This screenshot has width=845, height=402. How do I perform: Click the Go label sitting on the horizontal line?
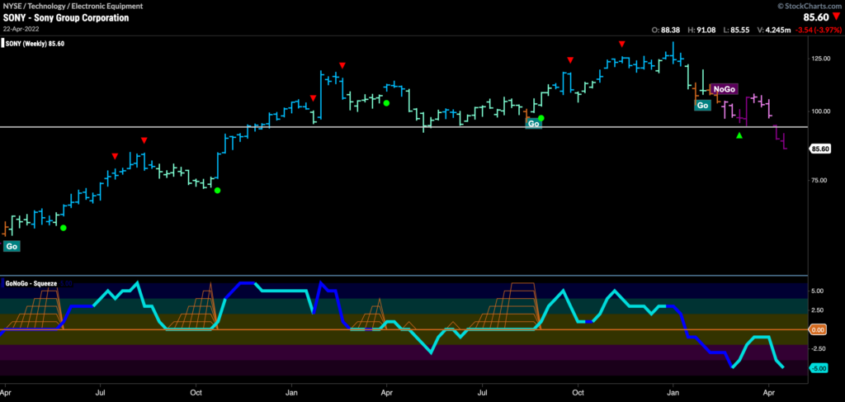[533, 123]
